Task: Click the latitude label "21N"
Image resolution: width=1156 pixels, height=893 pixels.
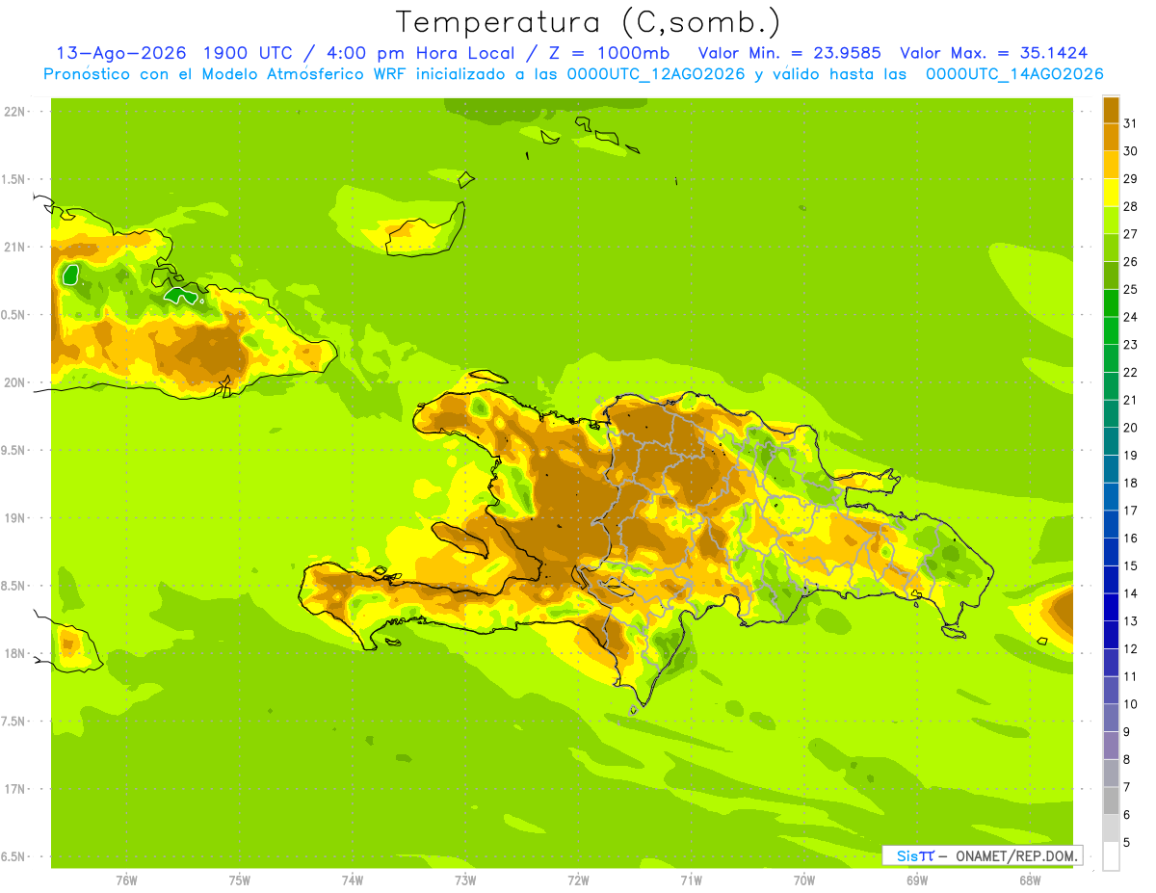Action: pos(16,247)
